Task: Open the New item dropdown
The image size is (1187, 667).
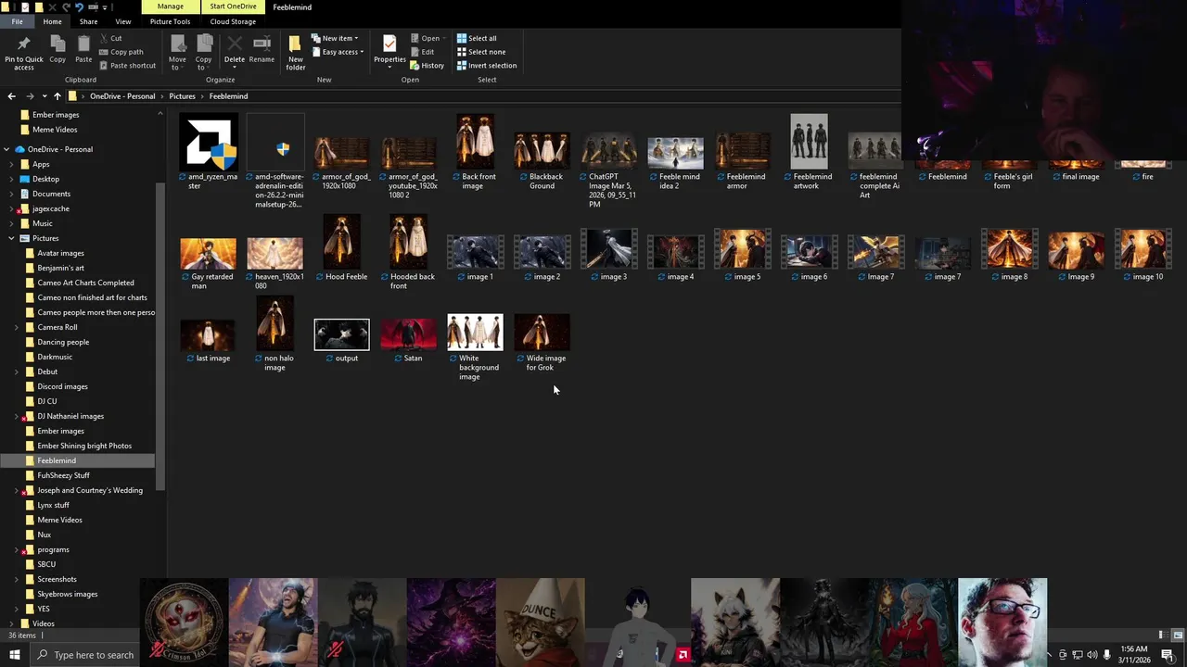Action: tap(335, 38)
